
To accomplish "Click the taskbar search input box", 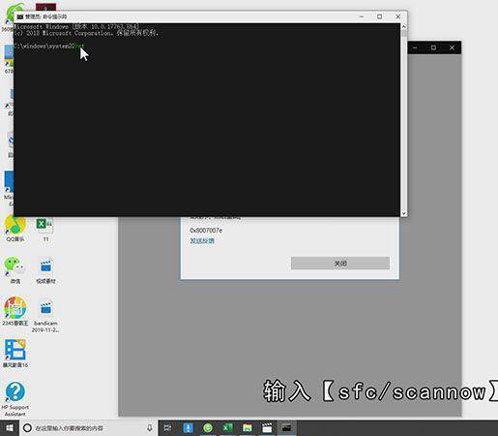I will click(x=88, y=428).
